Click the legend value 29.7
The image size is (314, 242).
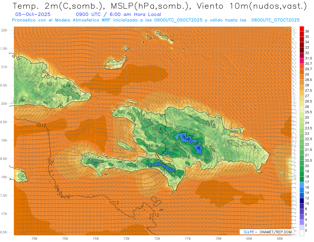click(x=309, y=69)
